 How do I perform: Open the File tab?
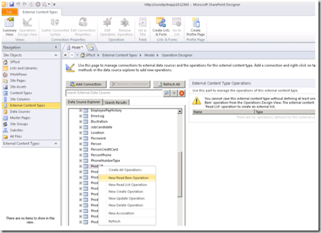click(9, 12)
